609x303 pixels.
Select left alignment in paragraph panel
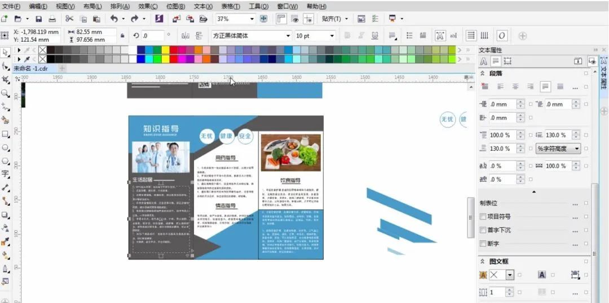(500, 87)
